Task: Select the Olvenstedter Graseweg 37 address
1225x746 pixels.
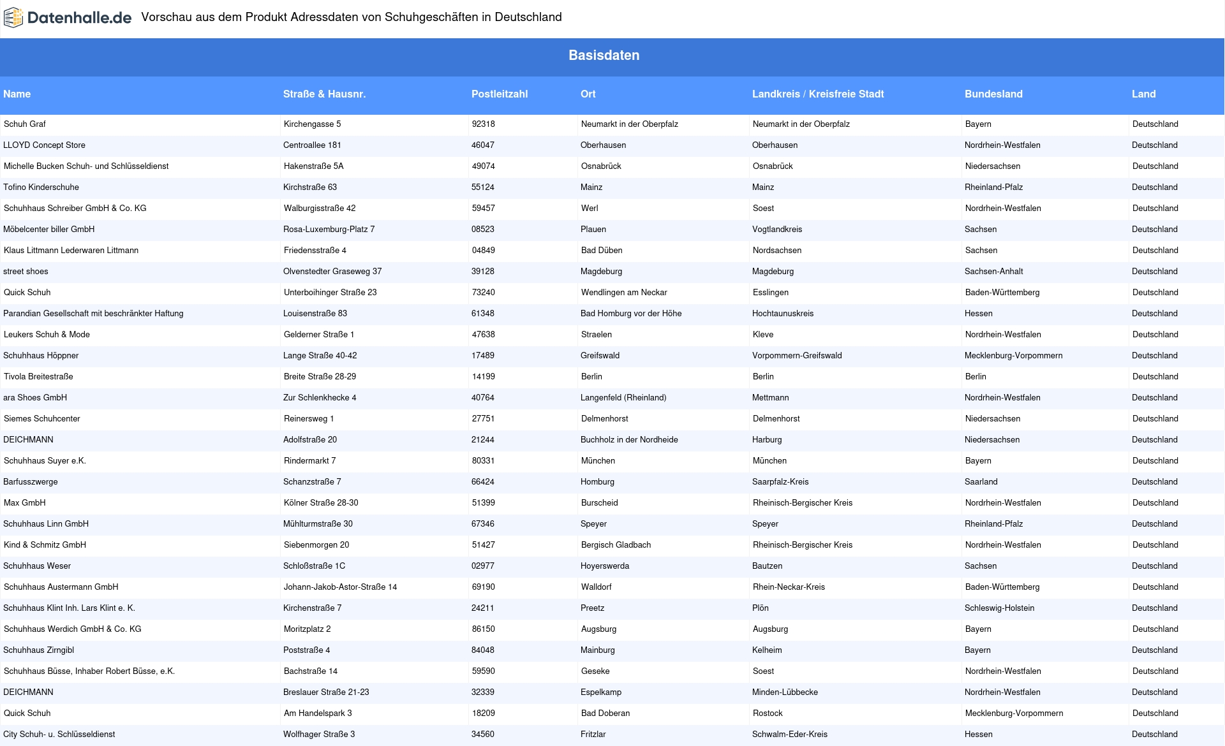Action: pyautogui.click(x=332, y=271)
